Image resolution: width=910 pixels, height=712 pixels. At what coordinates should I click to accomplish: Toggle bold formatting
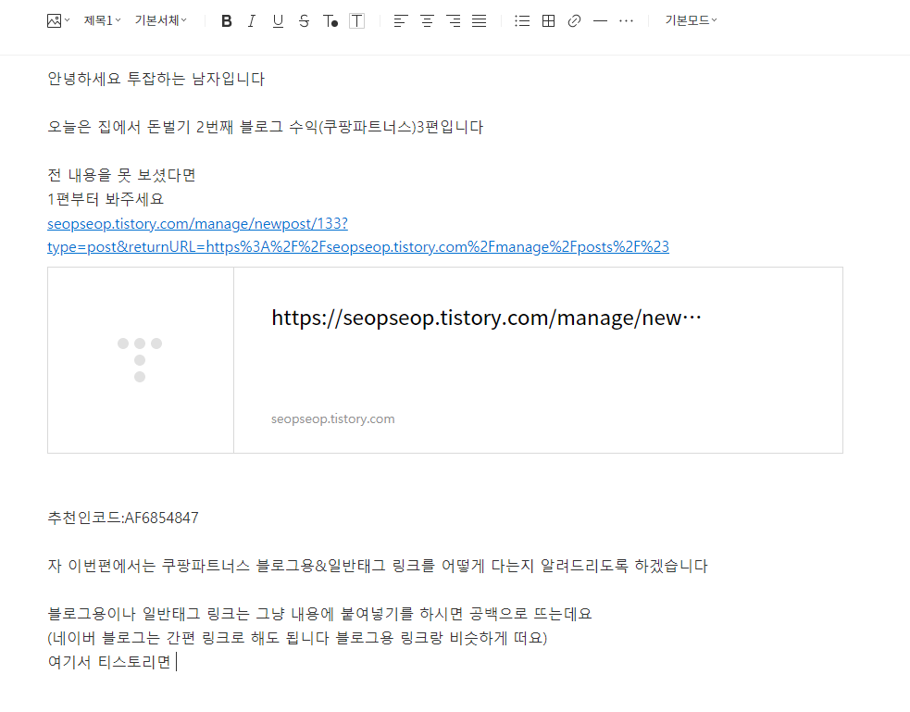[x=226, y=21]
